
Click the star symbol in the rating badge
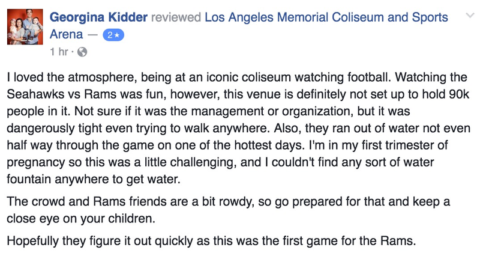click(x=117, y=35)
